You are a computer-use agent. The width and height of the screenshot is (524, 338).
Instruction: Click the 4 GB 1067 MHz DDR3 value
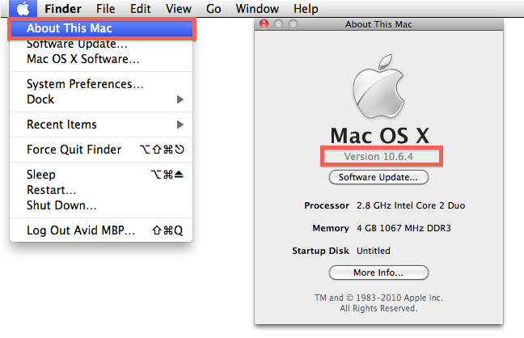tap(404, 228)
